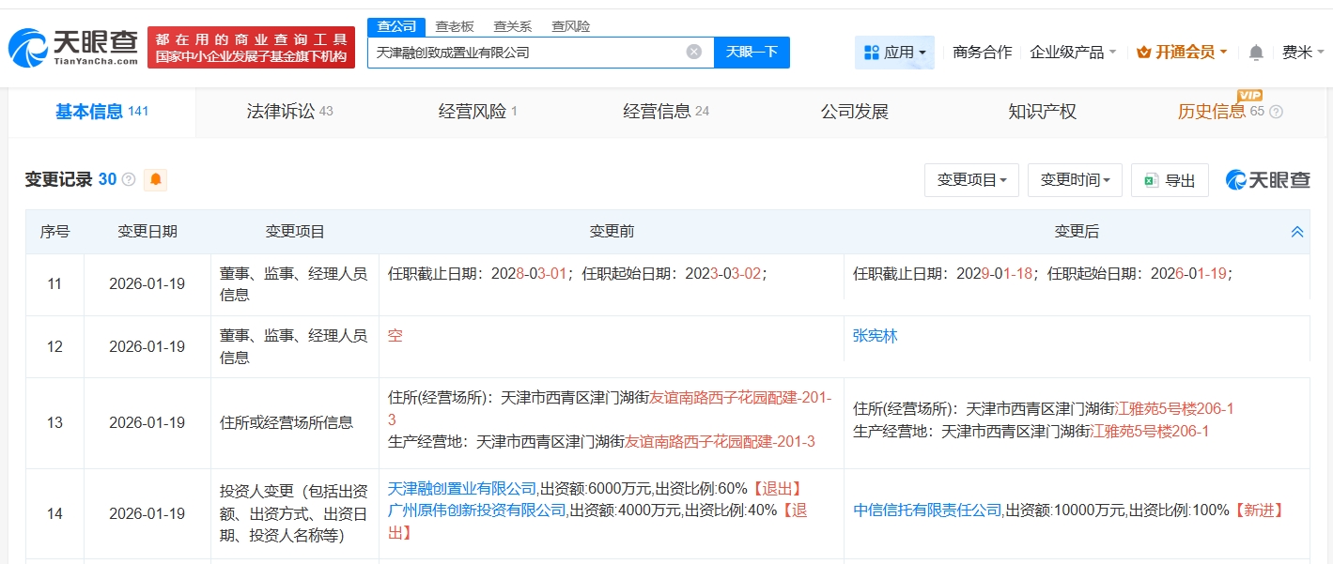This screenshot has height=564, width=1333.
Task: Export records with the 导出 button
Action: pyautogui.click(x=1170, y=180)
